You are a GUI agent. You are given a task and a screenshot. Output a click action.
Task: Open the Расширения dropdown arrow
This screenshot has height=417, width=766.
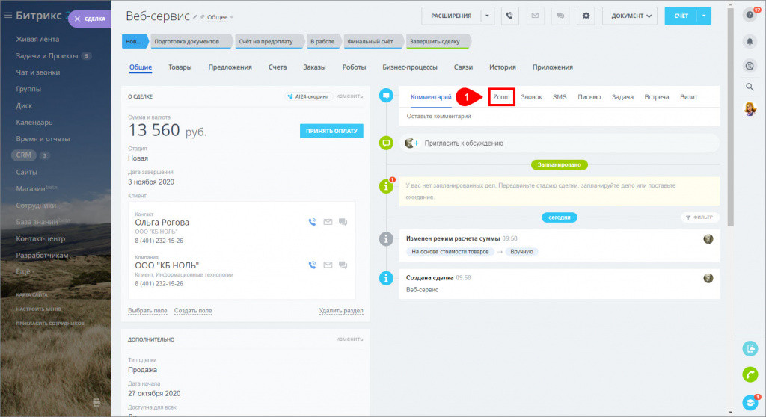click(x=487, y=16)
